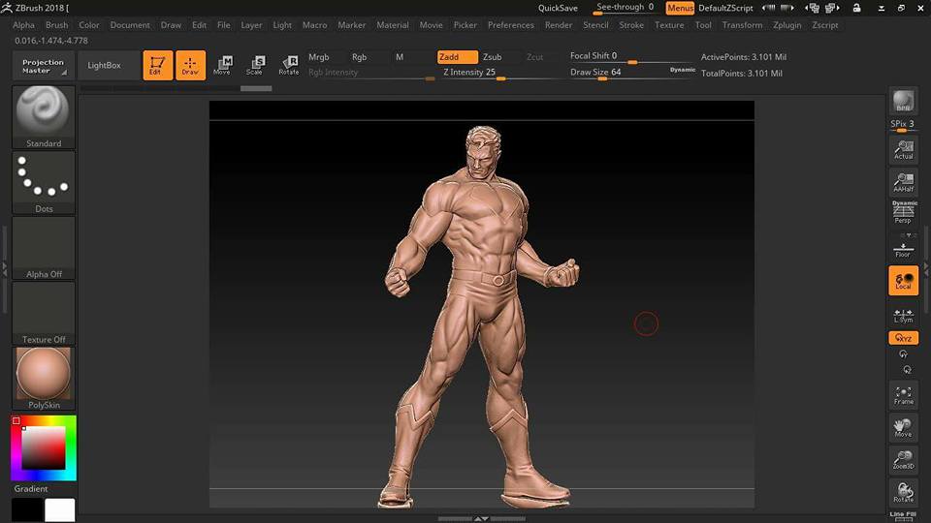Click QuickSave button
The width and height of the screenshot is (931, 523).
point(558,8)
